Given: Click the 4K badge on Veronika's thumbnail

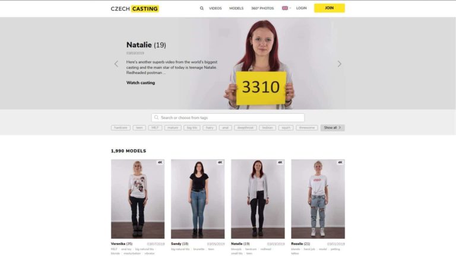Looking at the screenshot, I should pos(160,162).
